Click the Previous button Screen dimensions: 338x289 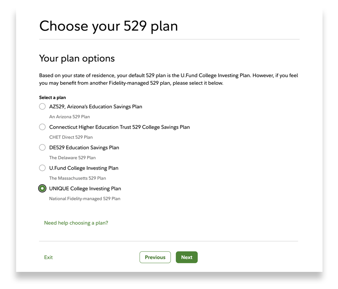pyautogui.click(x=155, y=257)
